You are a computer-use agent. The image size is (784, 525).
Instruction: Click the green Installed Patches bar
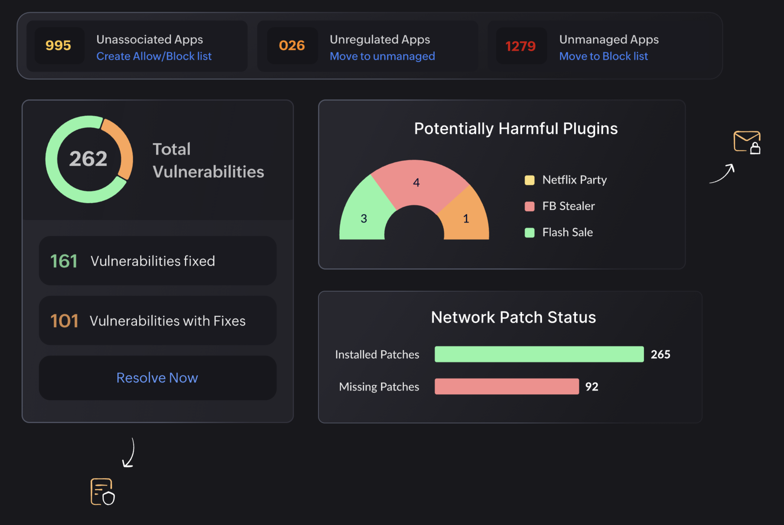pyautogui.click(x=539, y=354)
